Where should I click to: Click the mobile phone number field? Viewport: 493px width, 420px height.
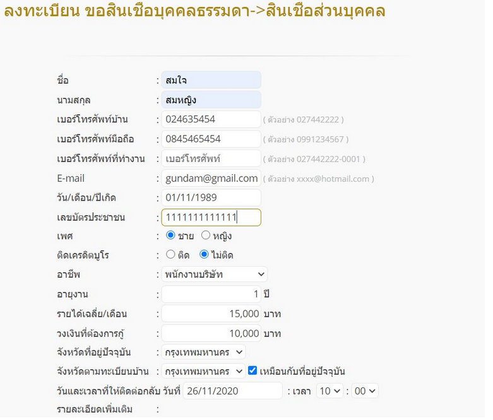(x=211, y=140)
